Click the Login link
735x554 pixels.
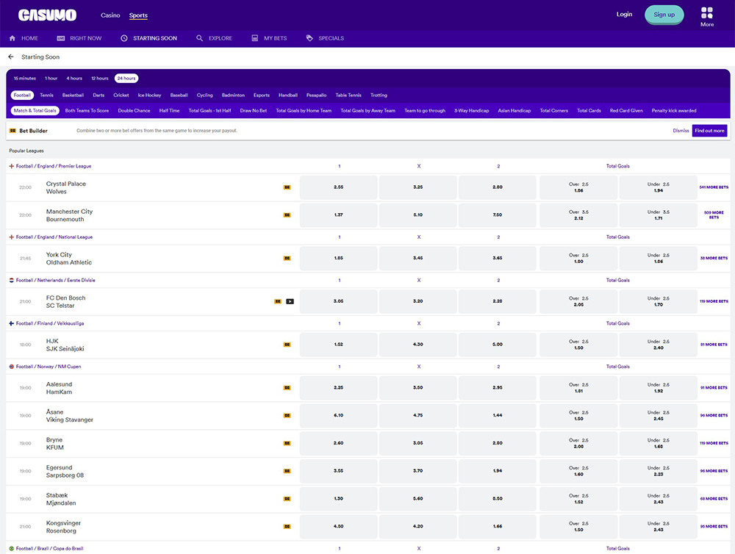[x=624, y=14]
